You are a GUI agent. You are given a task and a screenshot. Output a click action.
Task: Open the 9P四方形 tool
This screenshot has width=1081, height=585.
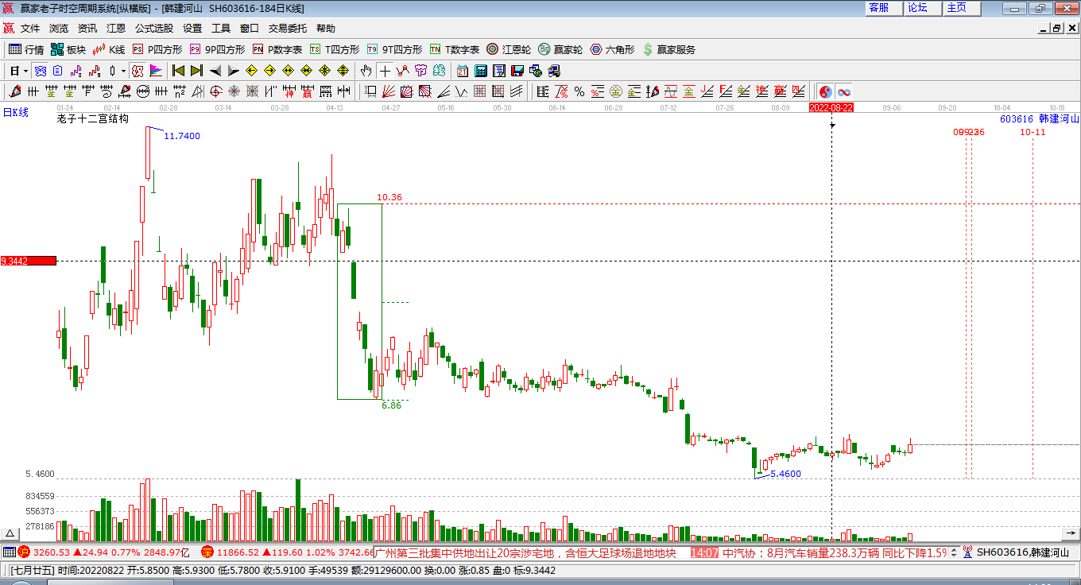coord(217,49)
